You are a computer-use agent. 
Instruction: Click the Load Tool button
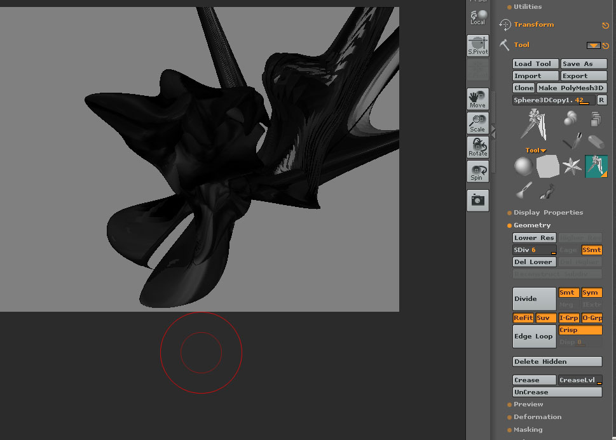535,64
